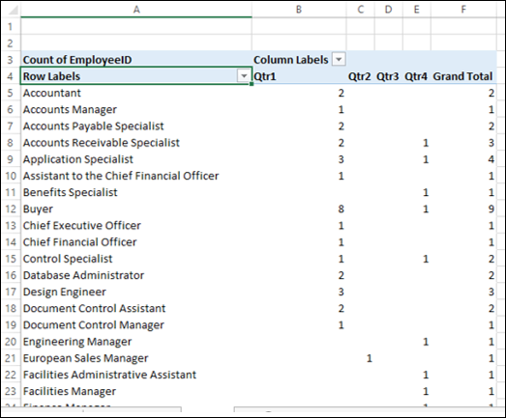Select the Qtr4 column label cell

tap(417, 76)
